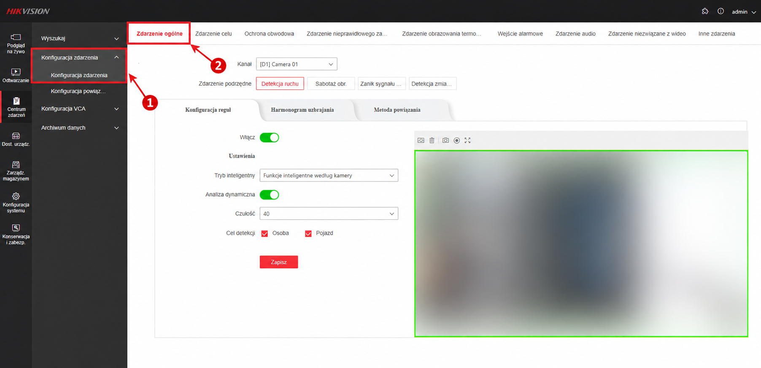Click the camera snapshot icon above preview
The height and width of the screenshot is (368, 761).
pyautogui.click(x=445, y=141)
